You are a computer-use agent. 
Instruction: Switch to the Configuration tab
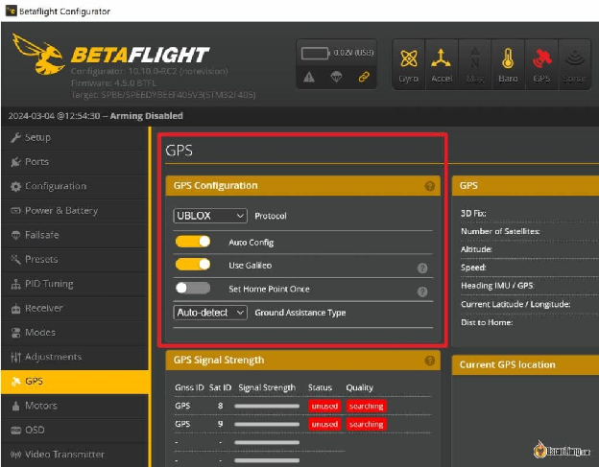[75, 186]
